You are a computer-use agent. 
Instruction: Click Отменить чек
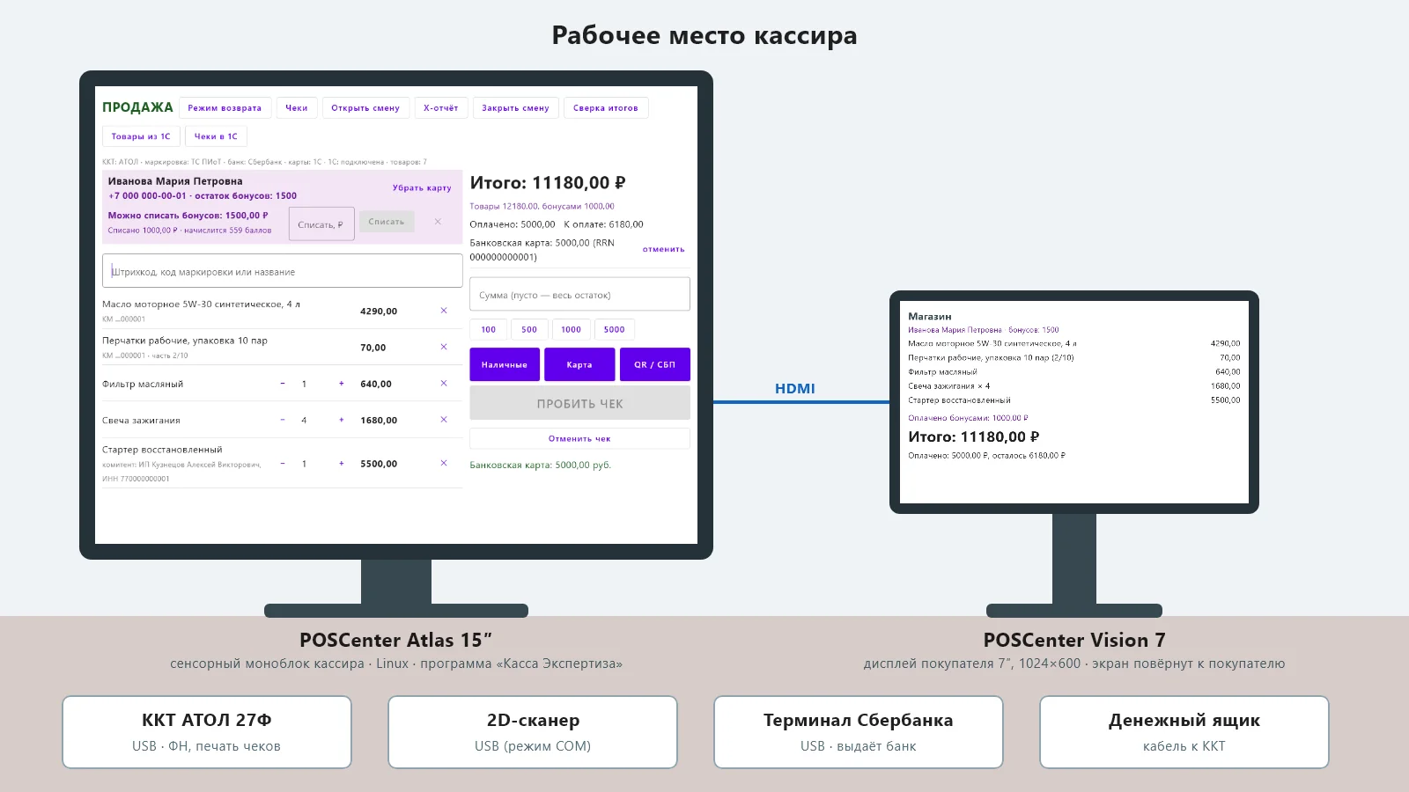[579, 438]
